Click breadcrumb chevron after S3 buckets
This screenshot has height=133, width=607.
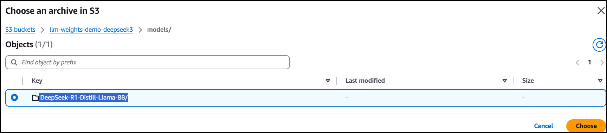click(x=43, y=30)
